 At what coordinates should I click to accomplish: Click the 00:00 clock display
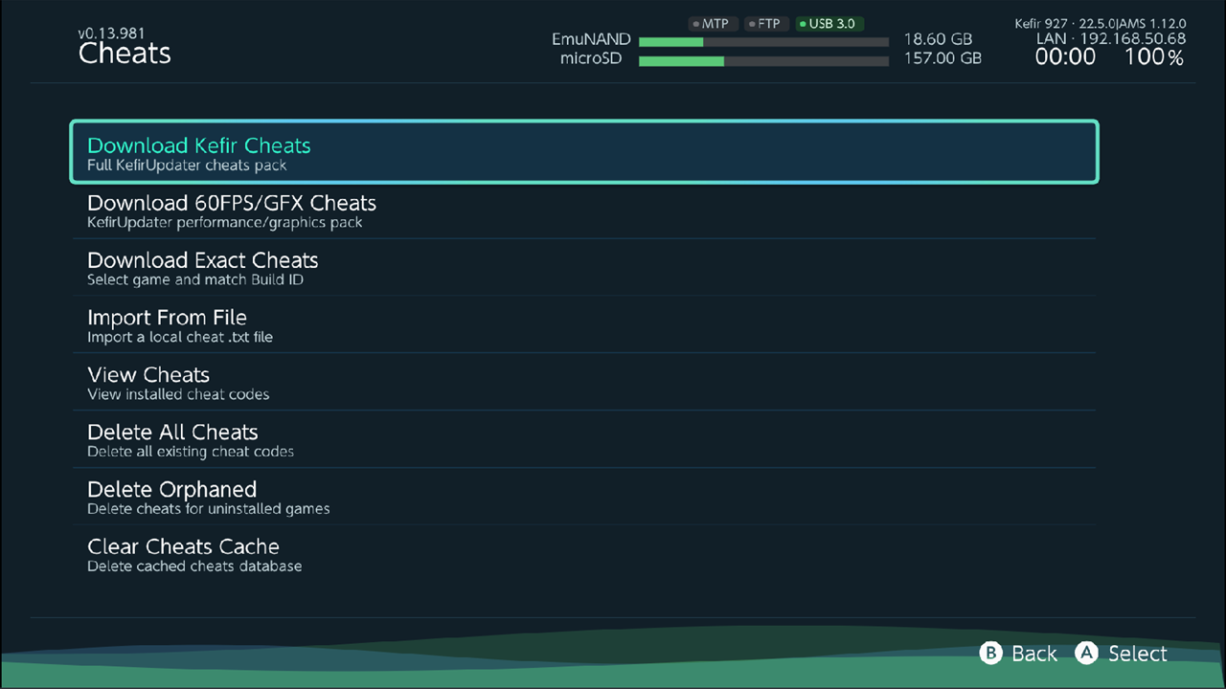click(1065, 57)
